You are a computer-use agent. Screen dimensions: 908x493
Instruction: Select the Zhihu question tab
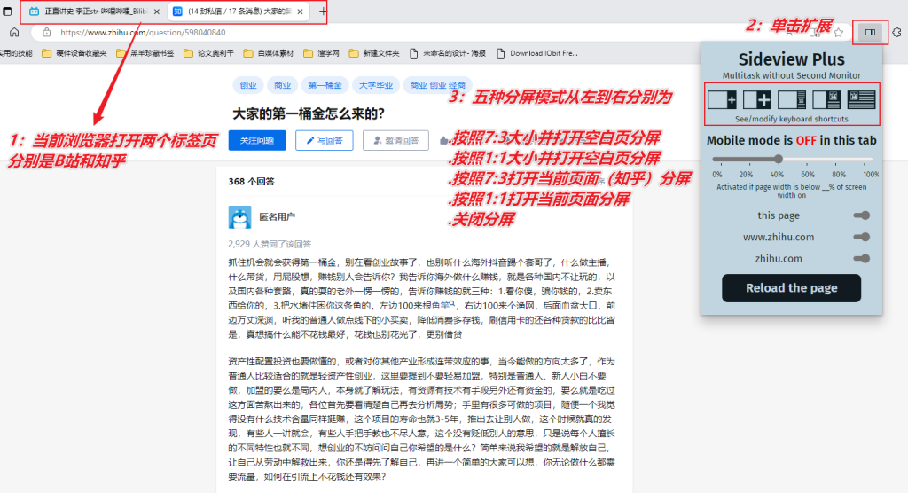tap(239, 12)
